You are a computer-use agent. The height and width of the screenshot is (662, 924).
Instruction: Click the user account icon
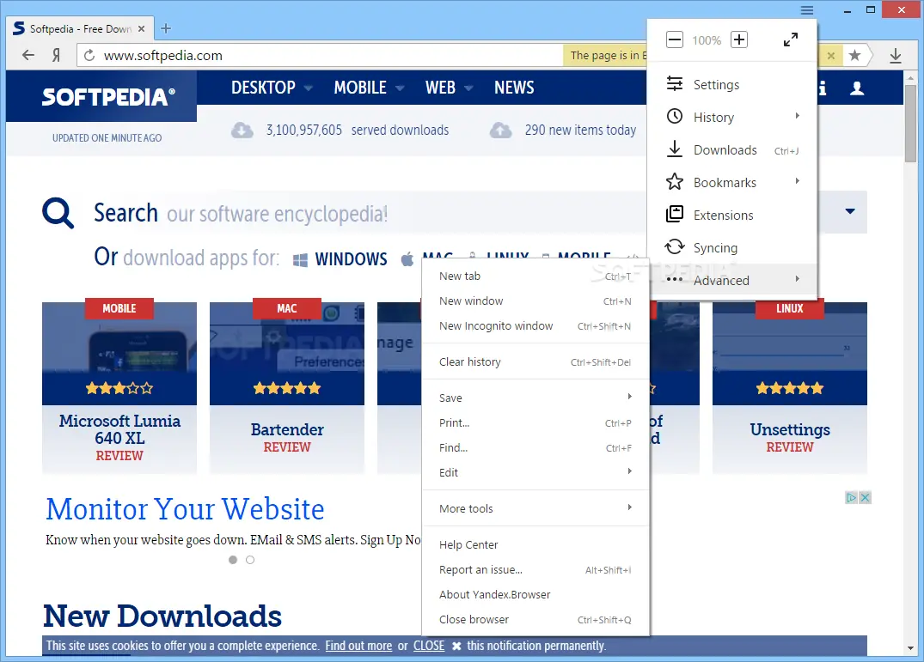click(x=857, y=88)
